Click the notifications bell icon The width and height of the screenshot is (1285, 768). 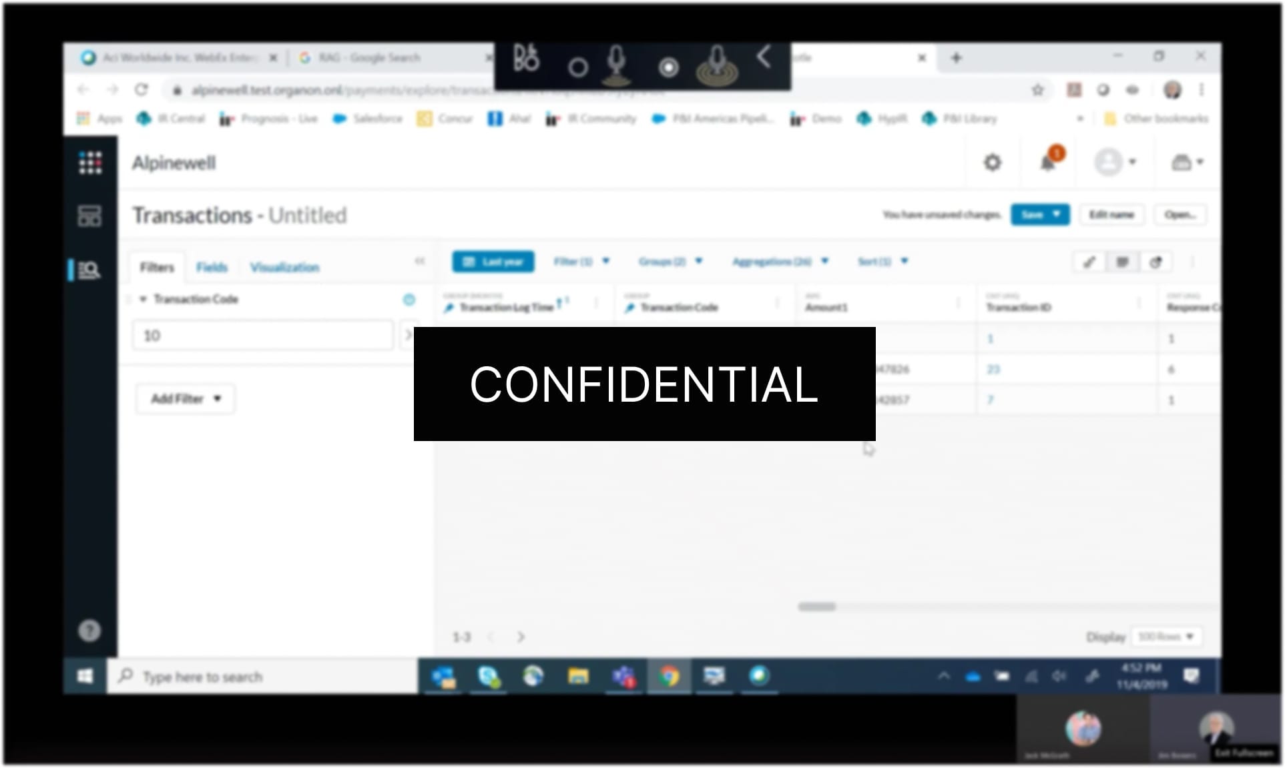(1048, 162)
